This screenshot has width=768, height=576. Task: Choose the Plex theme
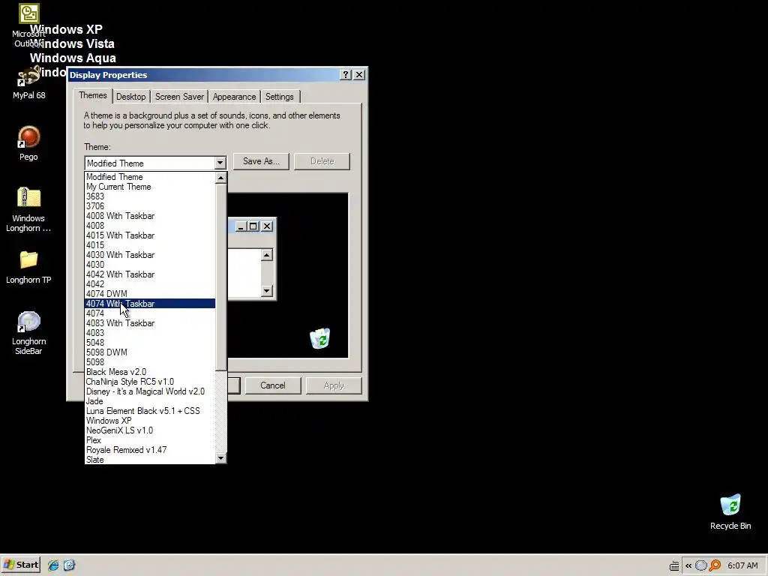pyautogui.click(x=150, y=439)
